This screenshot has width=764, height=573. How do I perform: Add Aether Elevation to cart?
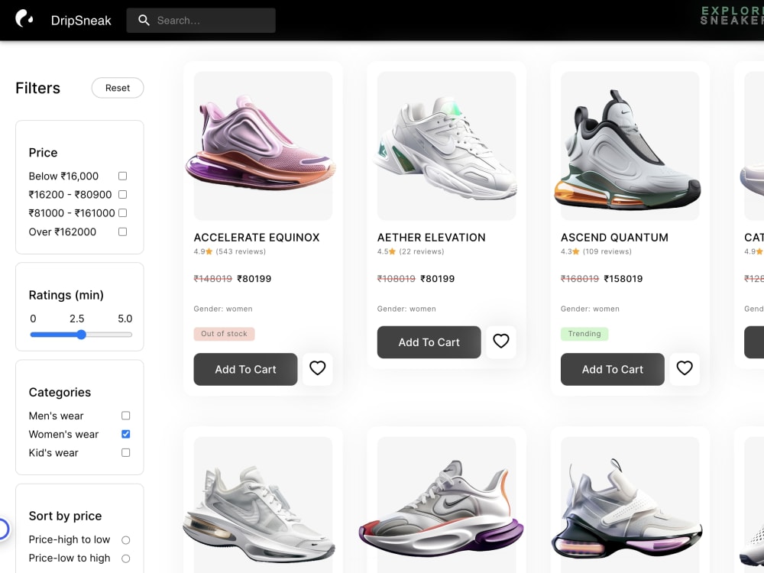(x=429, y=342)
